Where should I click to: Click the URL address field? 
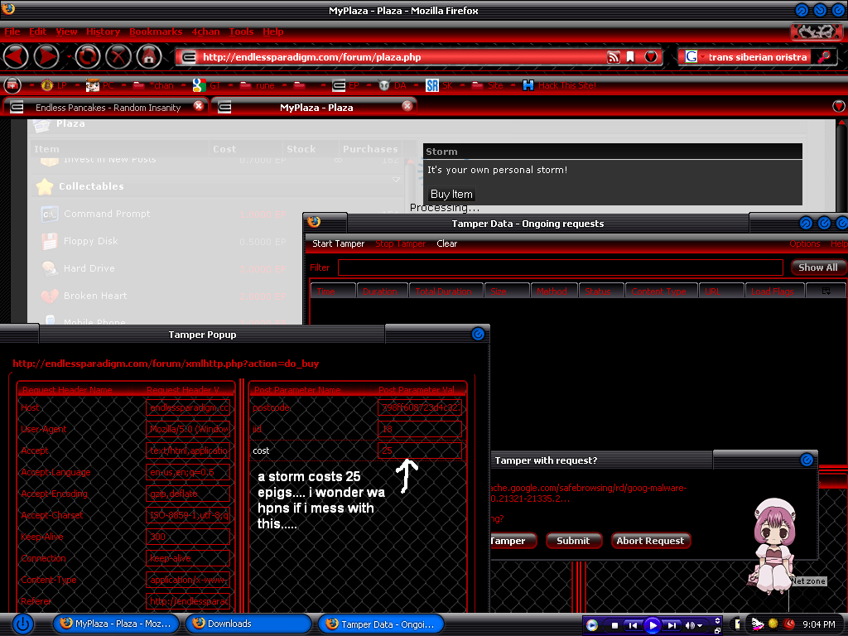402,57
